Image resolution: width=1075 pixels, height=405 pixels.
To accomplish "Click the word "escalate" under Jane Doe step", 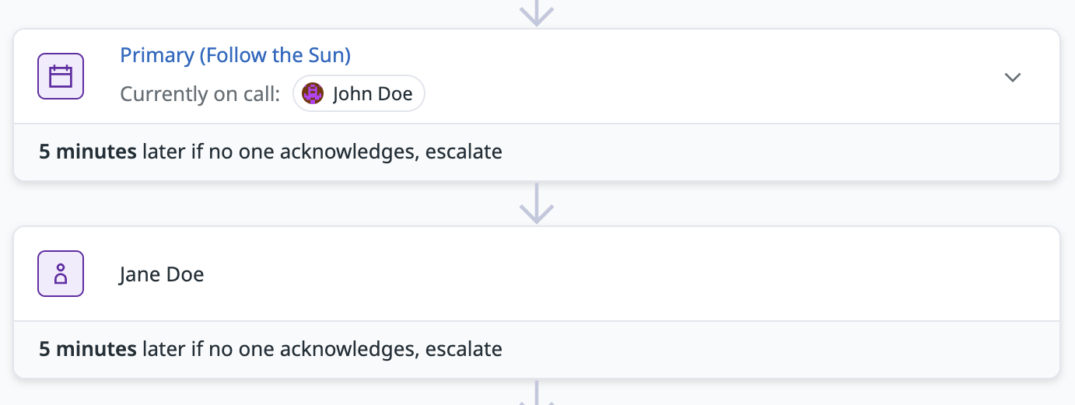I will point(464,349).
